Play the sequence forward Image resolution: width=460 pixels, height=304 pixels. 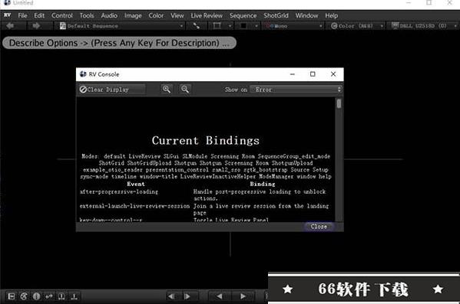tap(243, 296)
